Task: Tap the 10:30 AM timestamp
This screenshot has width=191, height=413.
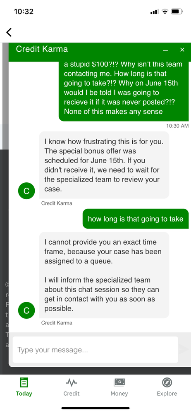Action: pos(177,126)
